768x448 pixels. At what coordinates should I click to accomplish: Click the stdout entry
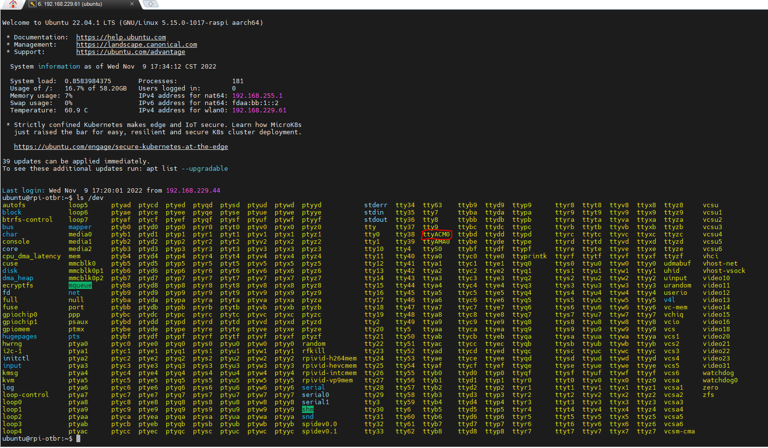click(x=376, y=220)
